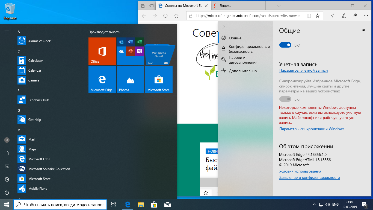Click the Add notes pen icon in Edge
The width and height of the screenshot is (373, 210).
(344, 16)
